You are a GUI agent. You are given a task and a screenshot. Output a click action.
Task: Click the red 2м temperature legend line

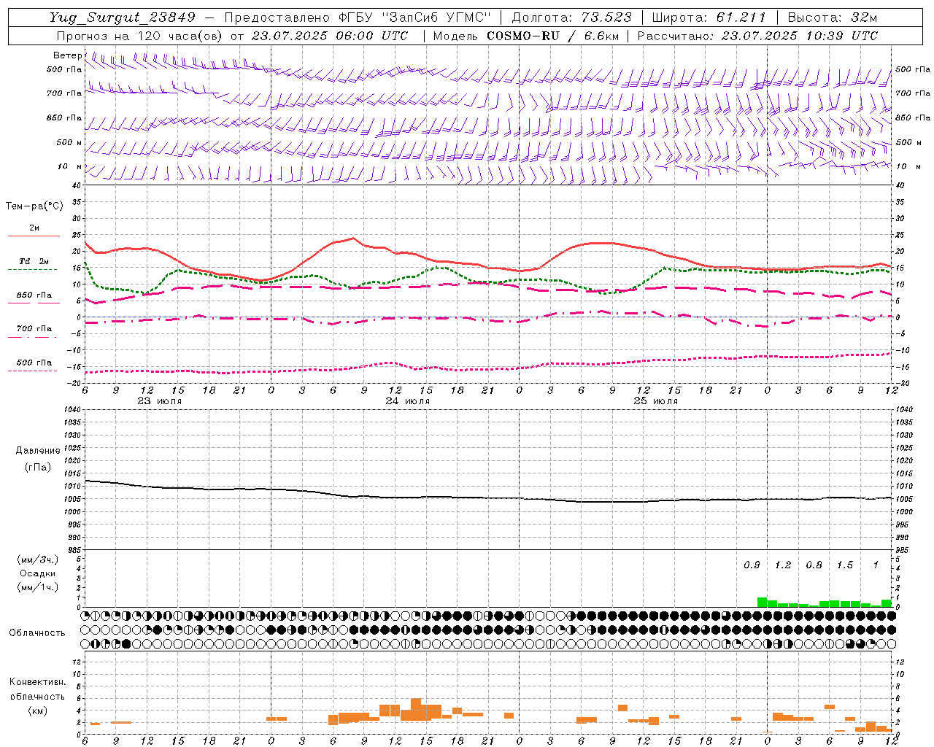point(34,236)
